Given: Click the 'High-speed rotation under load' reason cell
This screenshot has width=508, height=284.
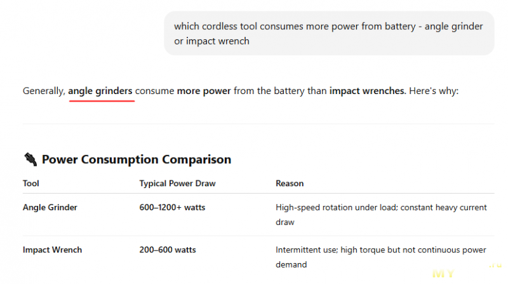Looking at the screenshot, I should pos(381,215).
